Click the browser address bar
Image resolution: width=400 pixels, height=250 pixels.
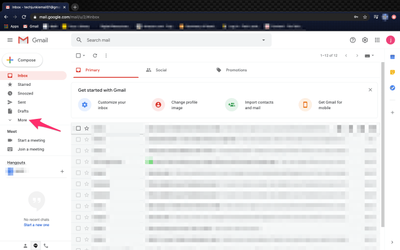point(191,17)
